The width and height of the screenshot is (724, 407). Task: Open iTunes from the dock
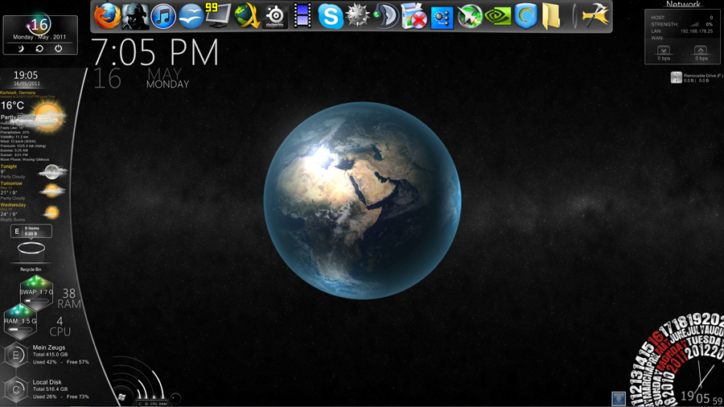pyautogui.click(x=163, y=16)
